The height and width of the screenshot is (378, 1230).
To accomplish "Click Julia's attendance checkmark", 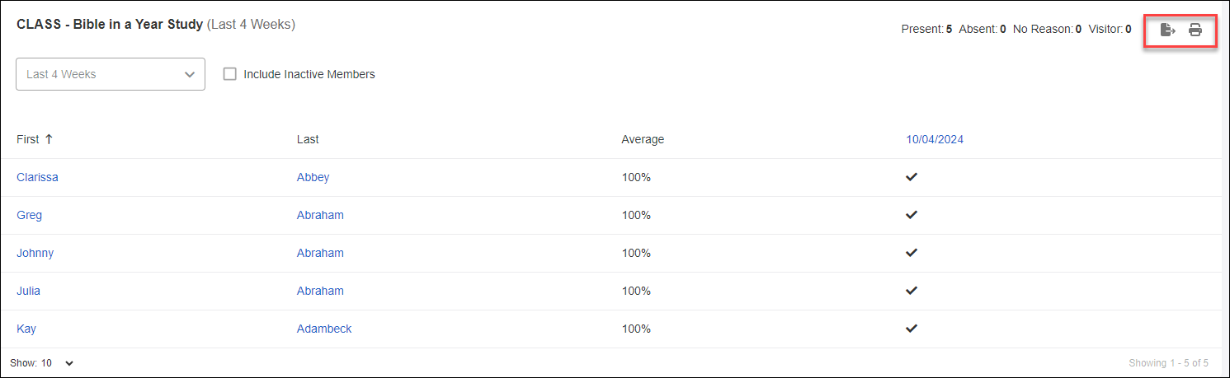I will pos(912,291).
